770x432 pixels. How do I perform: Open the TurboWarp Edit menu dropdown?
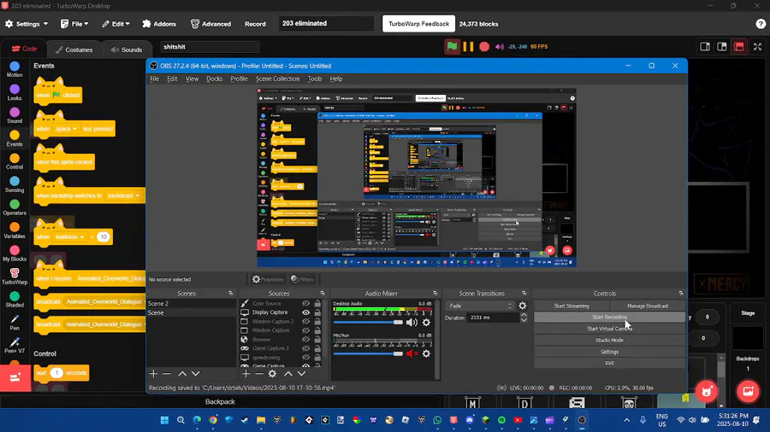(x=115, y=24)
